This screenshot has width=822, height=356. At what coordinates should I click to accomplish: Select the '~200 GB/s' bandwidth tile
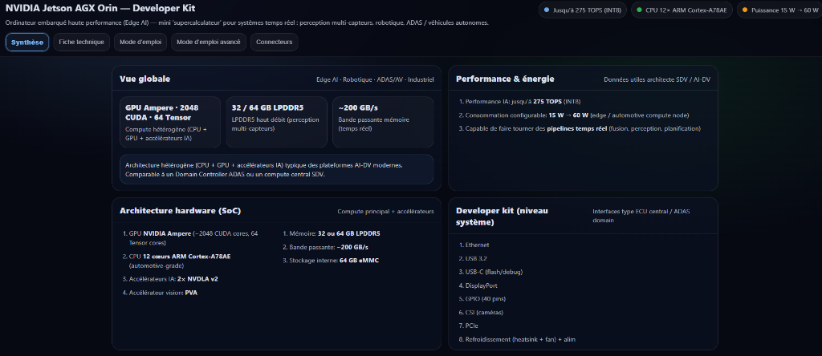383,122
